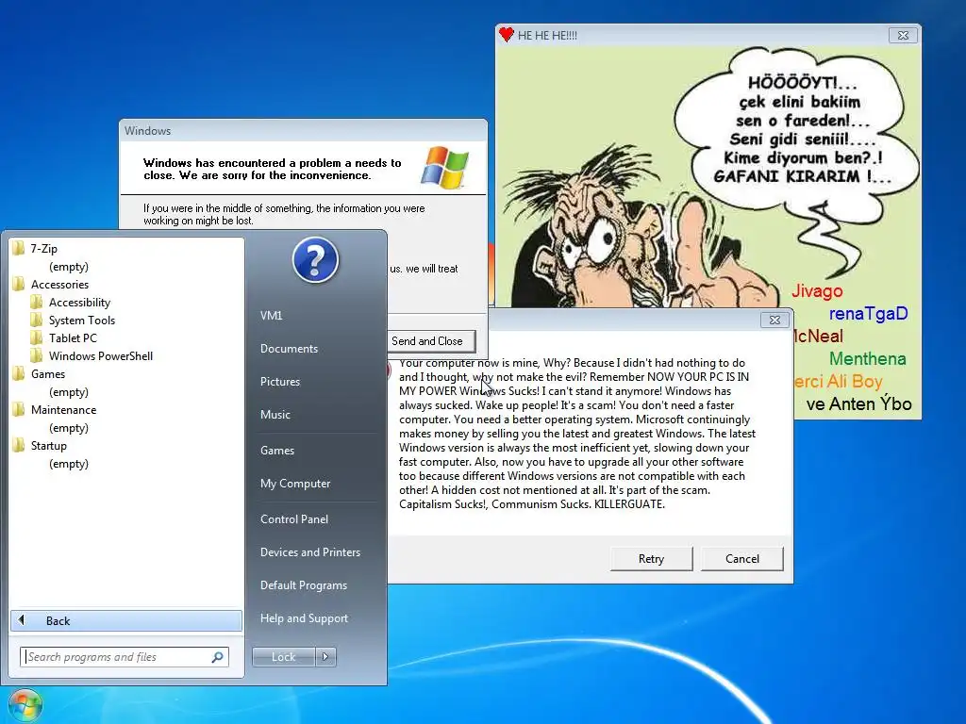Click the Windows error dialog title bar
Viewport: 966px width, 724px height.
(303, 130)
